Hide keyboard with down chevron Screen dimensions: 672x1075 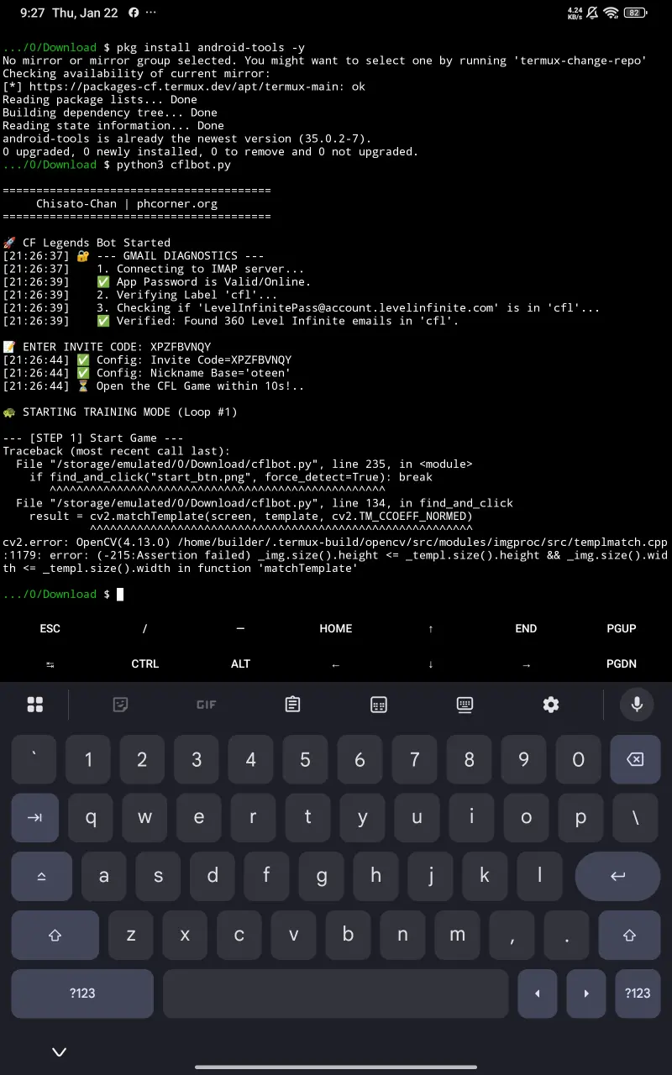click(x=59, y=1051)
